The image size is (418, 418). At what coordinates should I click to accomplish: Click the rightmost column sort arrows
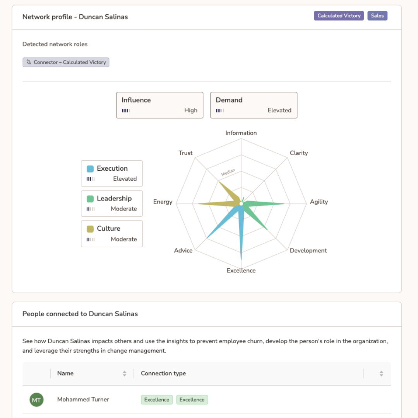(x=381, y=373)
